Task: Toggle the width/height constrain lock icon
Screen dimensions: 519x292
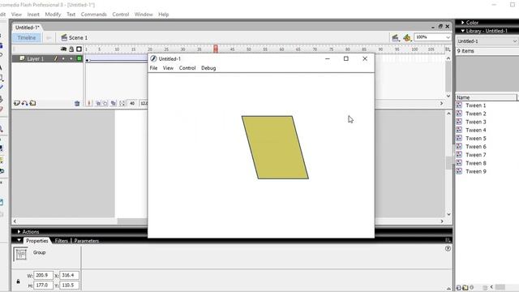Action: point(18,281)
